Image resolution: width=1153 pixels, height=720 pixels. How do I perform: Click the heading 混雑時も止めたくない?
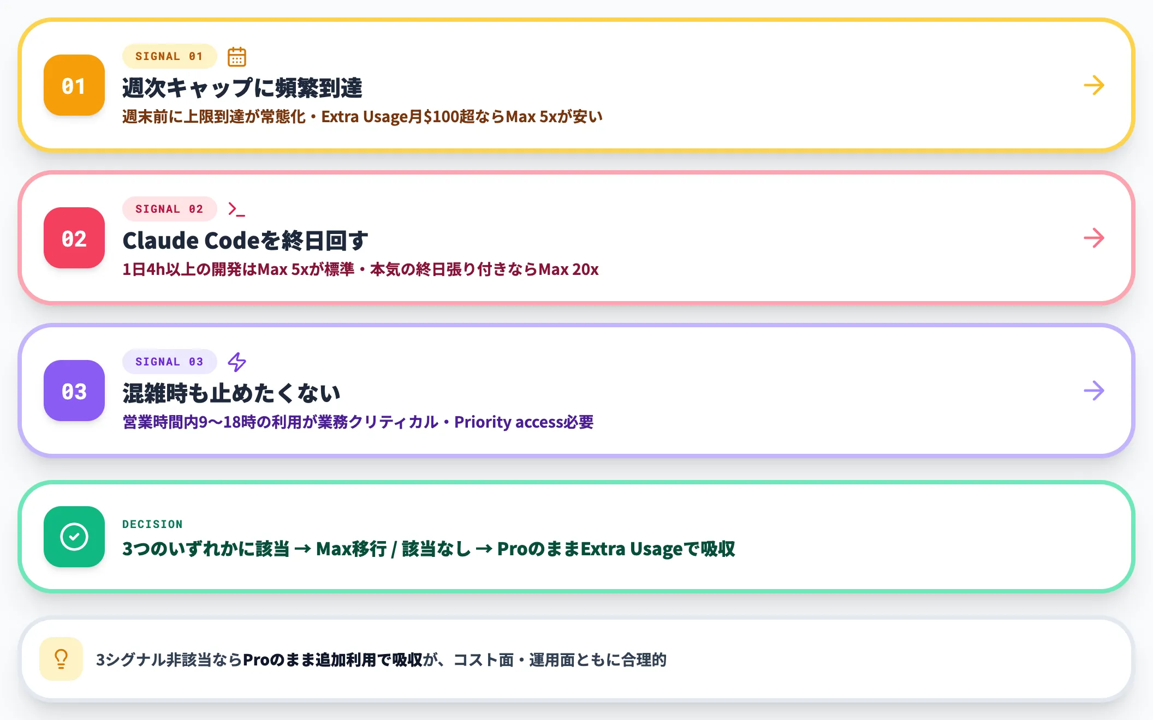(x=231, y=393)
